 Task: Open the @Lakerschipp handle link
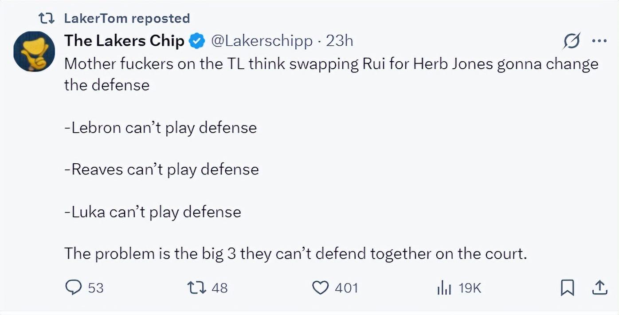coord(262,41)
